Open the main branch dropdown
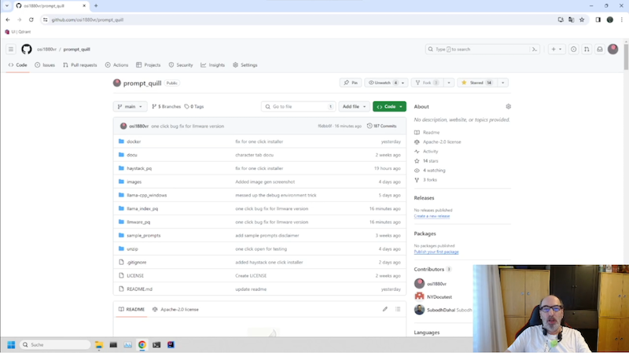 click(130, 106)
